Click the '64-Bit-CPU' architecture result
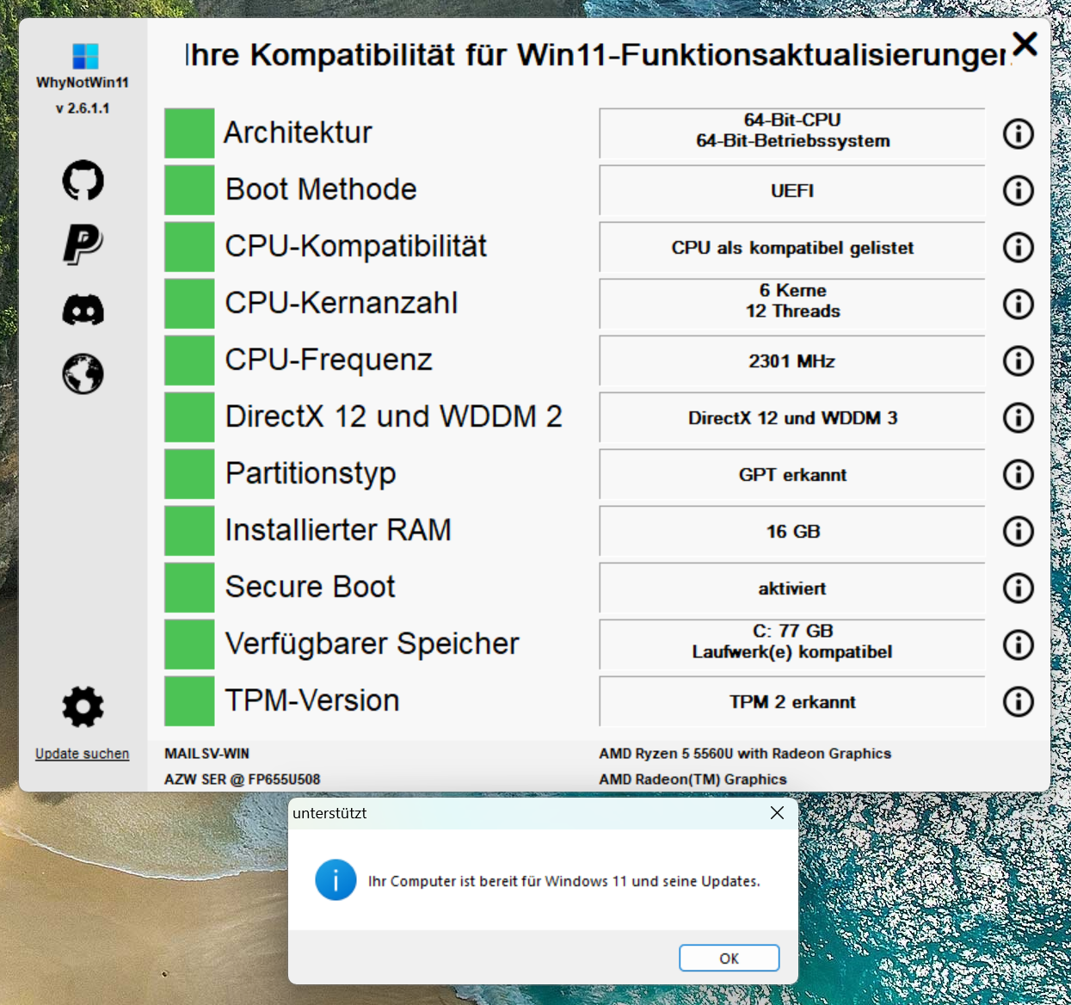The height and width of the screenshot is (1005, 1071). tap(792, 133)
